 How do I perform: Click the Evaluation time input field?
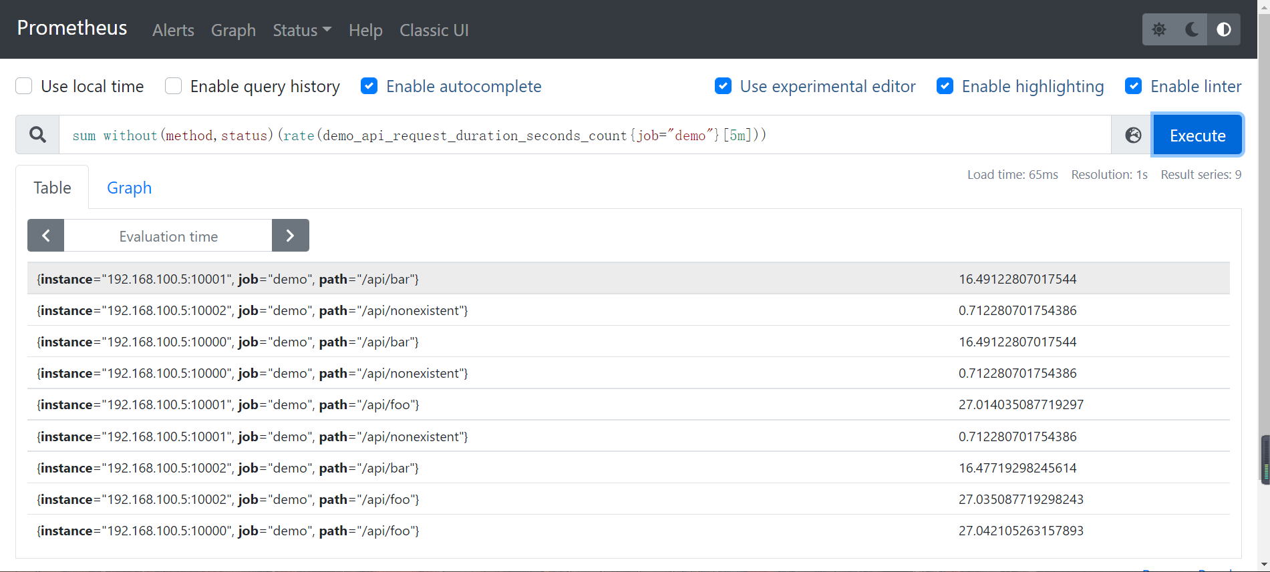coord(168,236)
